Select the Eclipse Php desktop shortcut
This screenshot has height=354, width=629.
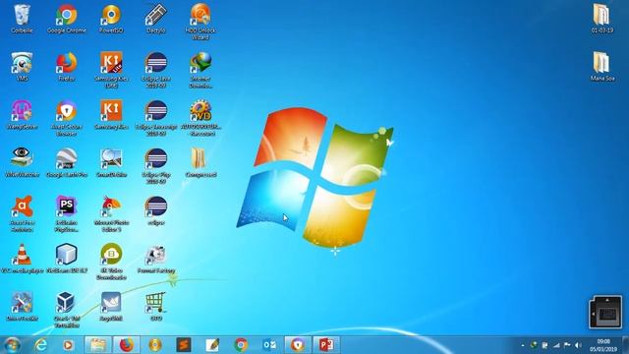(156, 165)
